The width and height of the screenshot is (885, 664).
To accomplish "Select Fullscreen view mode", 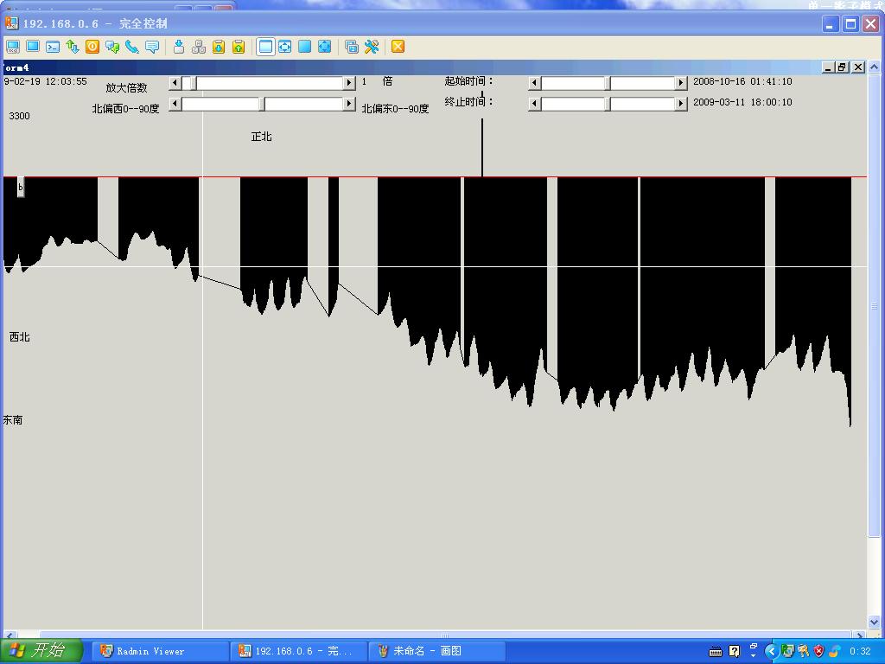I will pos(305,47).
